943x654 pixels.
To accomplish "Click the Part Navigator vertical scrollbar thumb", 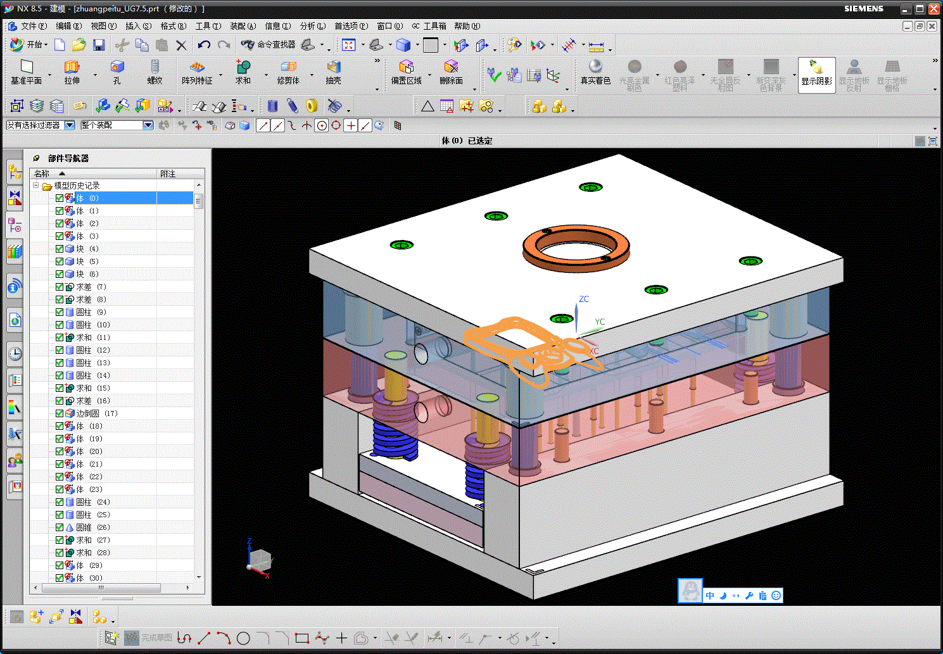I will coord(198,201).
